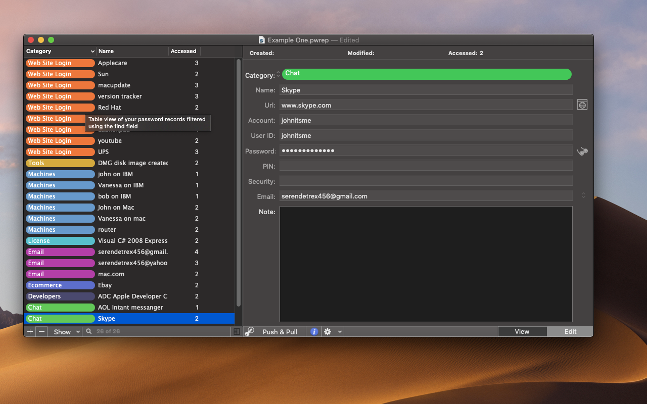Select the AOL Intant messanger record

[130, 308]
